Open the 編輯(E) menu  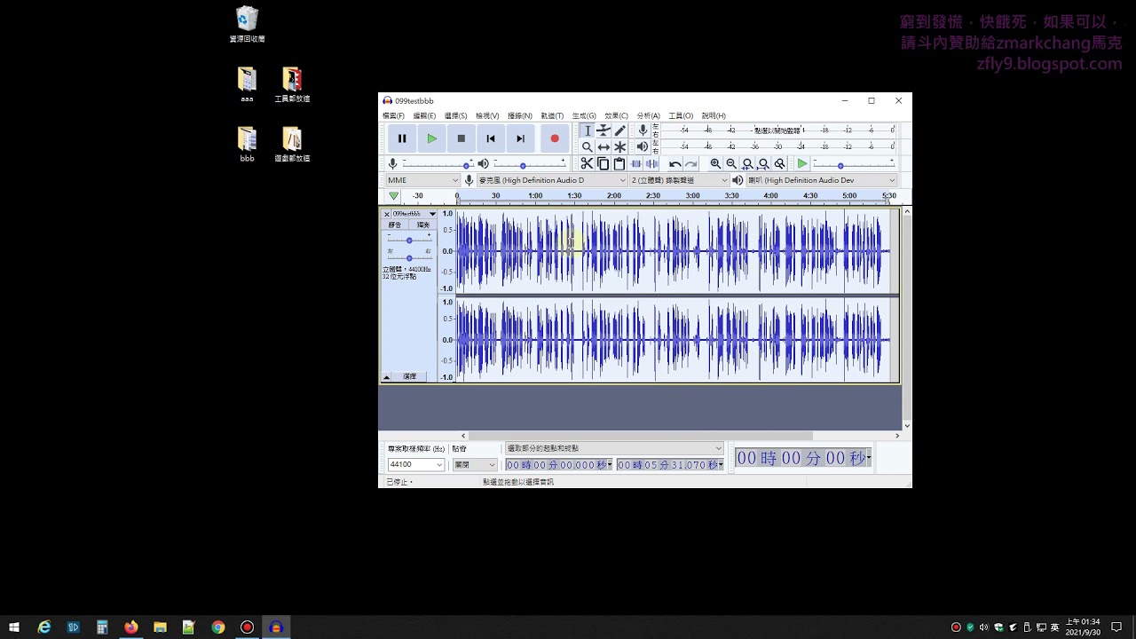tap(424, 115)
